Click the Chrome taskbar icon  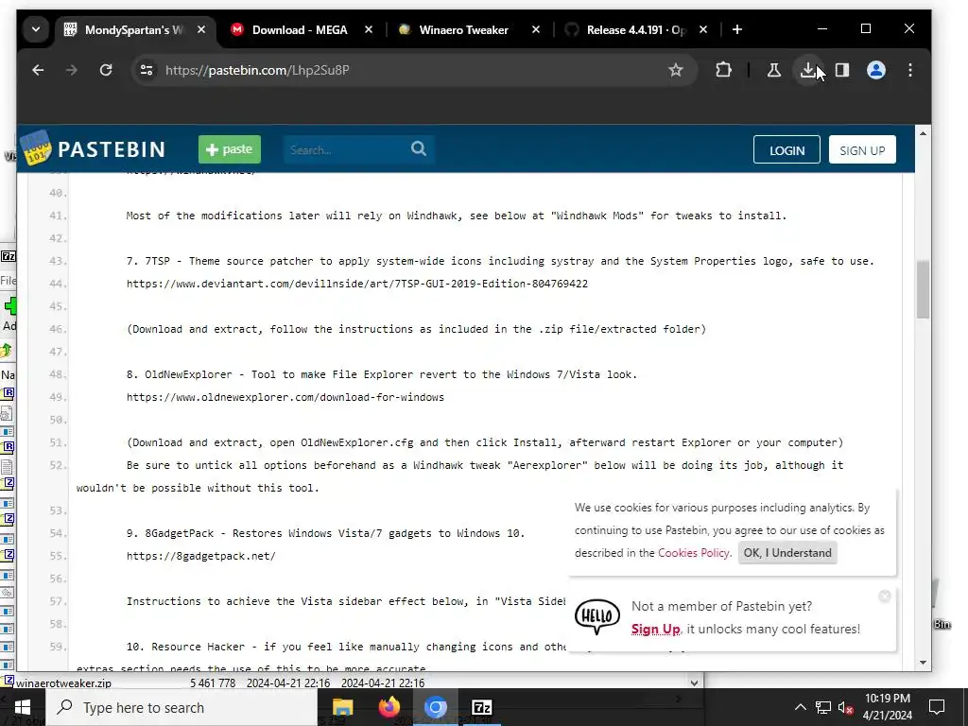click(435, 707)
